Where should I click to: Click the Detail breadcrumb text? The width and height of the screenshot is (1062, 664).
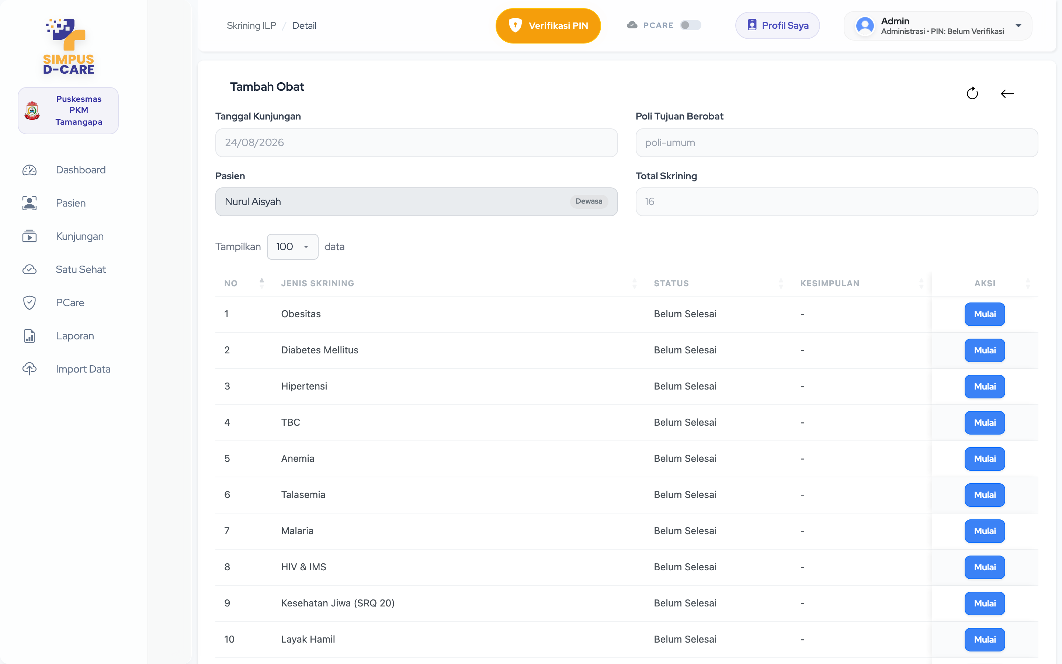pos(304,25)
